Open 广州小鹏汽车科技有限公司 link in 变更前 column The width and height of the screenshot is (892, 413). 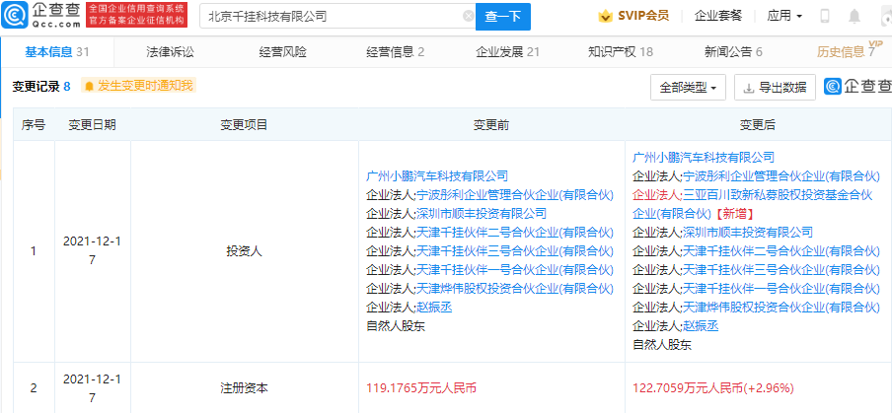436,175
